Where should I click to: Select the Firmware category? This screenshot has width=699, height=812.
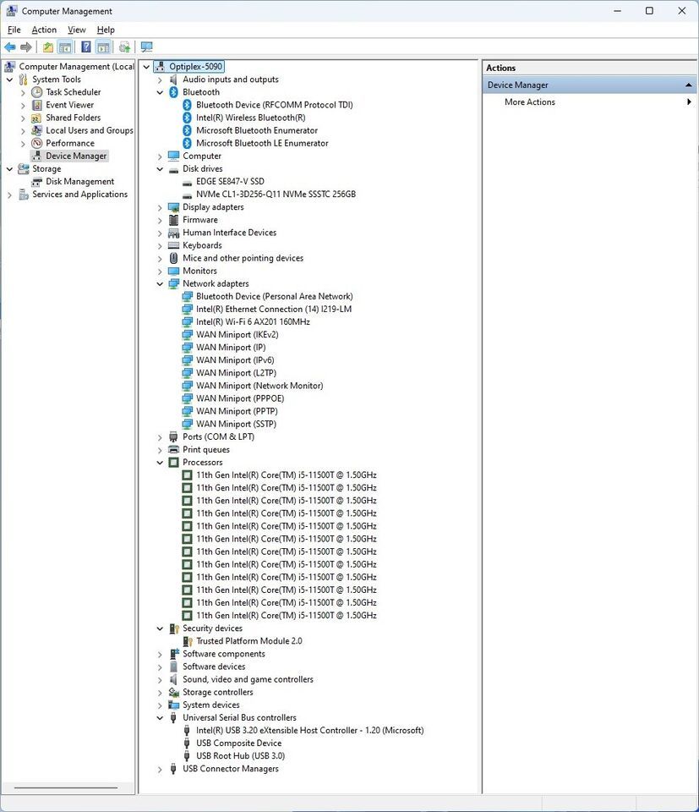pos(199,220)
